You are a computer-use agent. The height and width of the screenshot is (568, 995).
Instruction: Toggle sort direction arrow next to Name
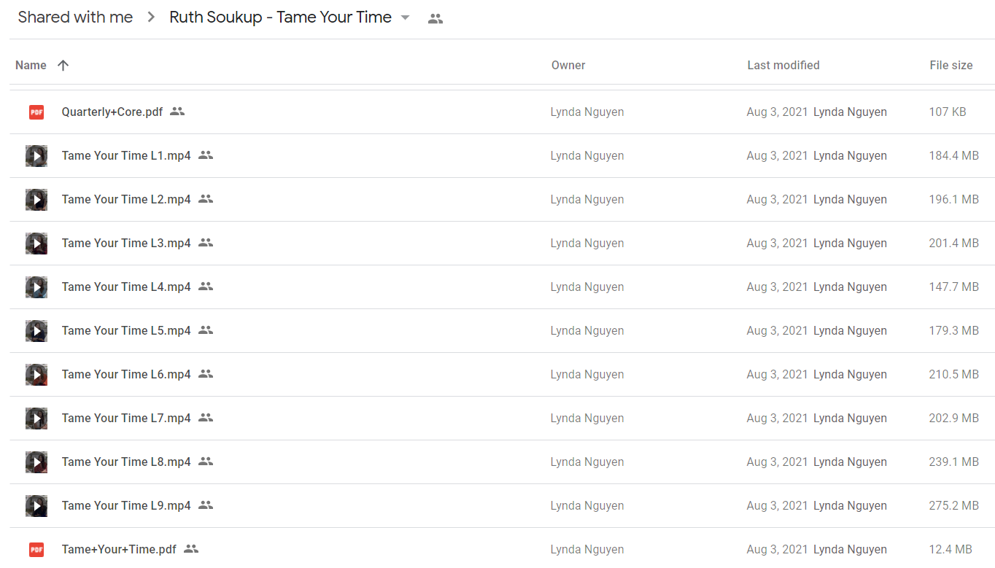click(63, 66)
